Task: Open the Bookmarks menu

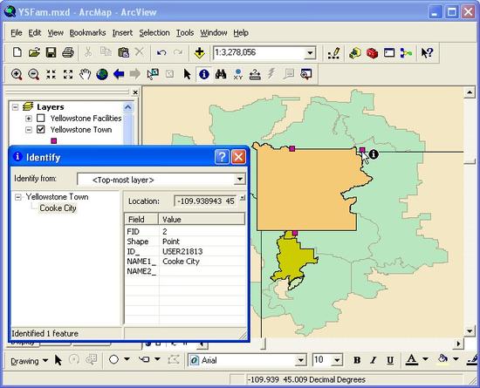Action: click(x=87, y=33)
